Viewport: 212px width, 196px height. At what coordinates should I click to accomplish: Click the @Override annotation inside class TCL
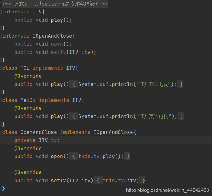point(28,76)
